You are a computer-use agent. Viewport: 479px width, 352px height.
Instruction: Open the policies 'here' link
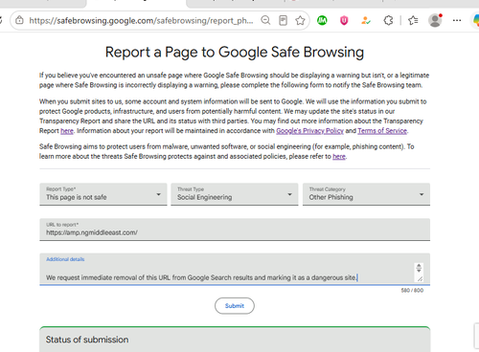(339, 157)
